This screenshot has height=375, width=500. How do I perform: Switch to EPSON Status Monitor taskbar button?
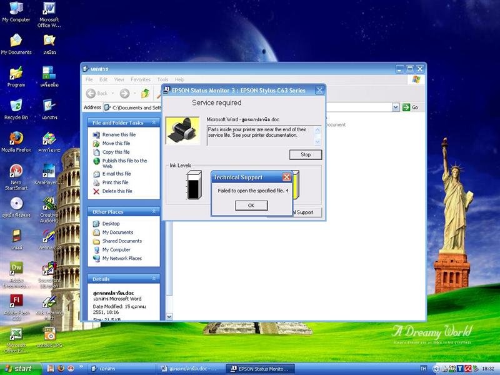pyautogui.click(x=260, y=369)
